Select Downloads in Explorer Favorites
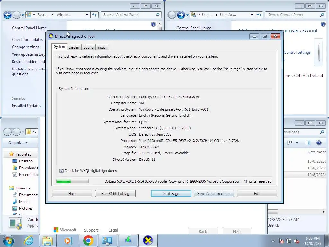The width and height of the screenshot is (329, 247). click(x=25, y=168)
